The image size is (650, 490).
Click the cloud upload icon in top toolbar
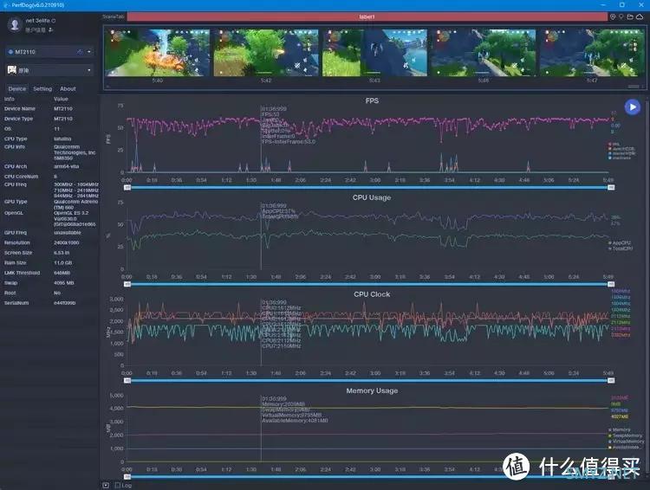[640, 16]
